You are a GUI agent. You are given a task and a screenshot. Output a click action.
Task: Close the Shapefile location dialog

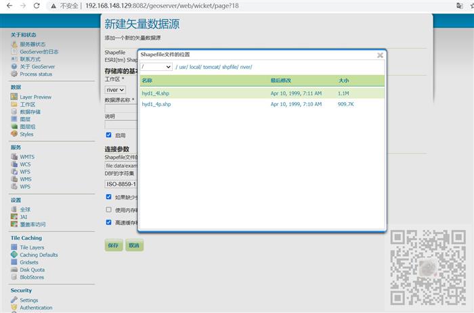pos(380,55)
